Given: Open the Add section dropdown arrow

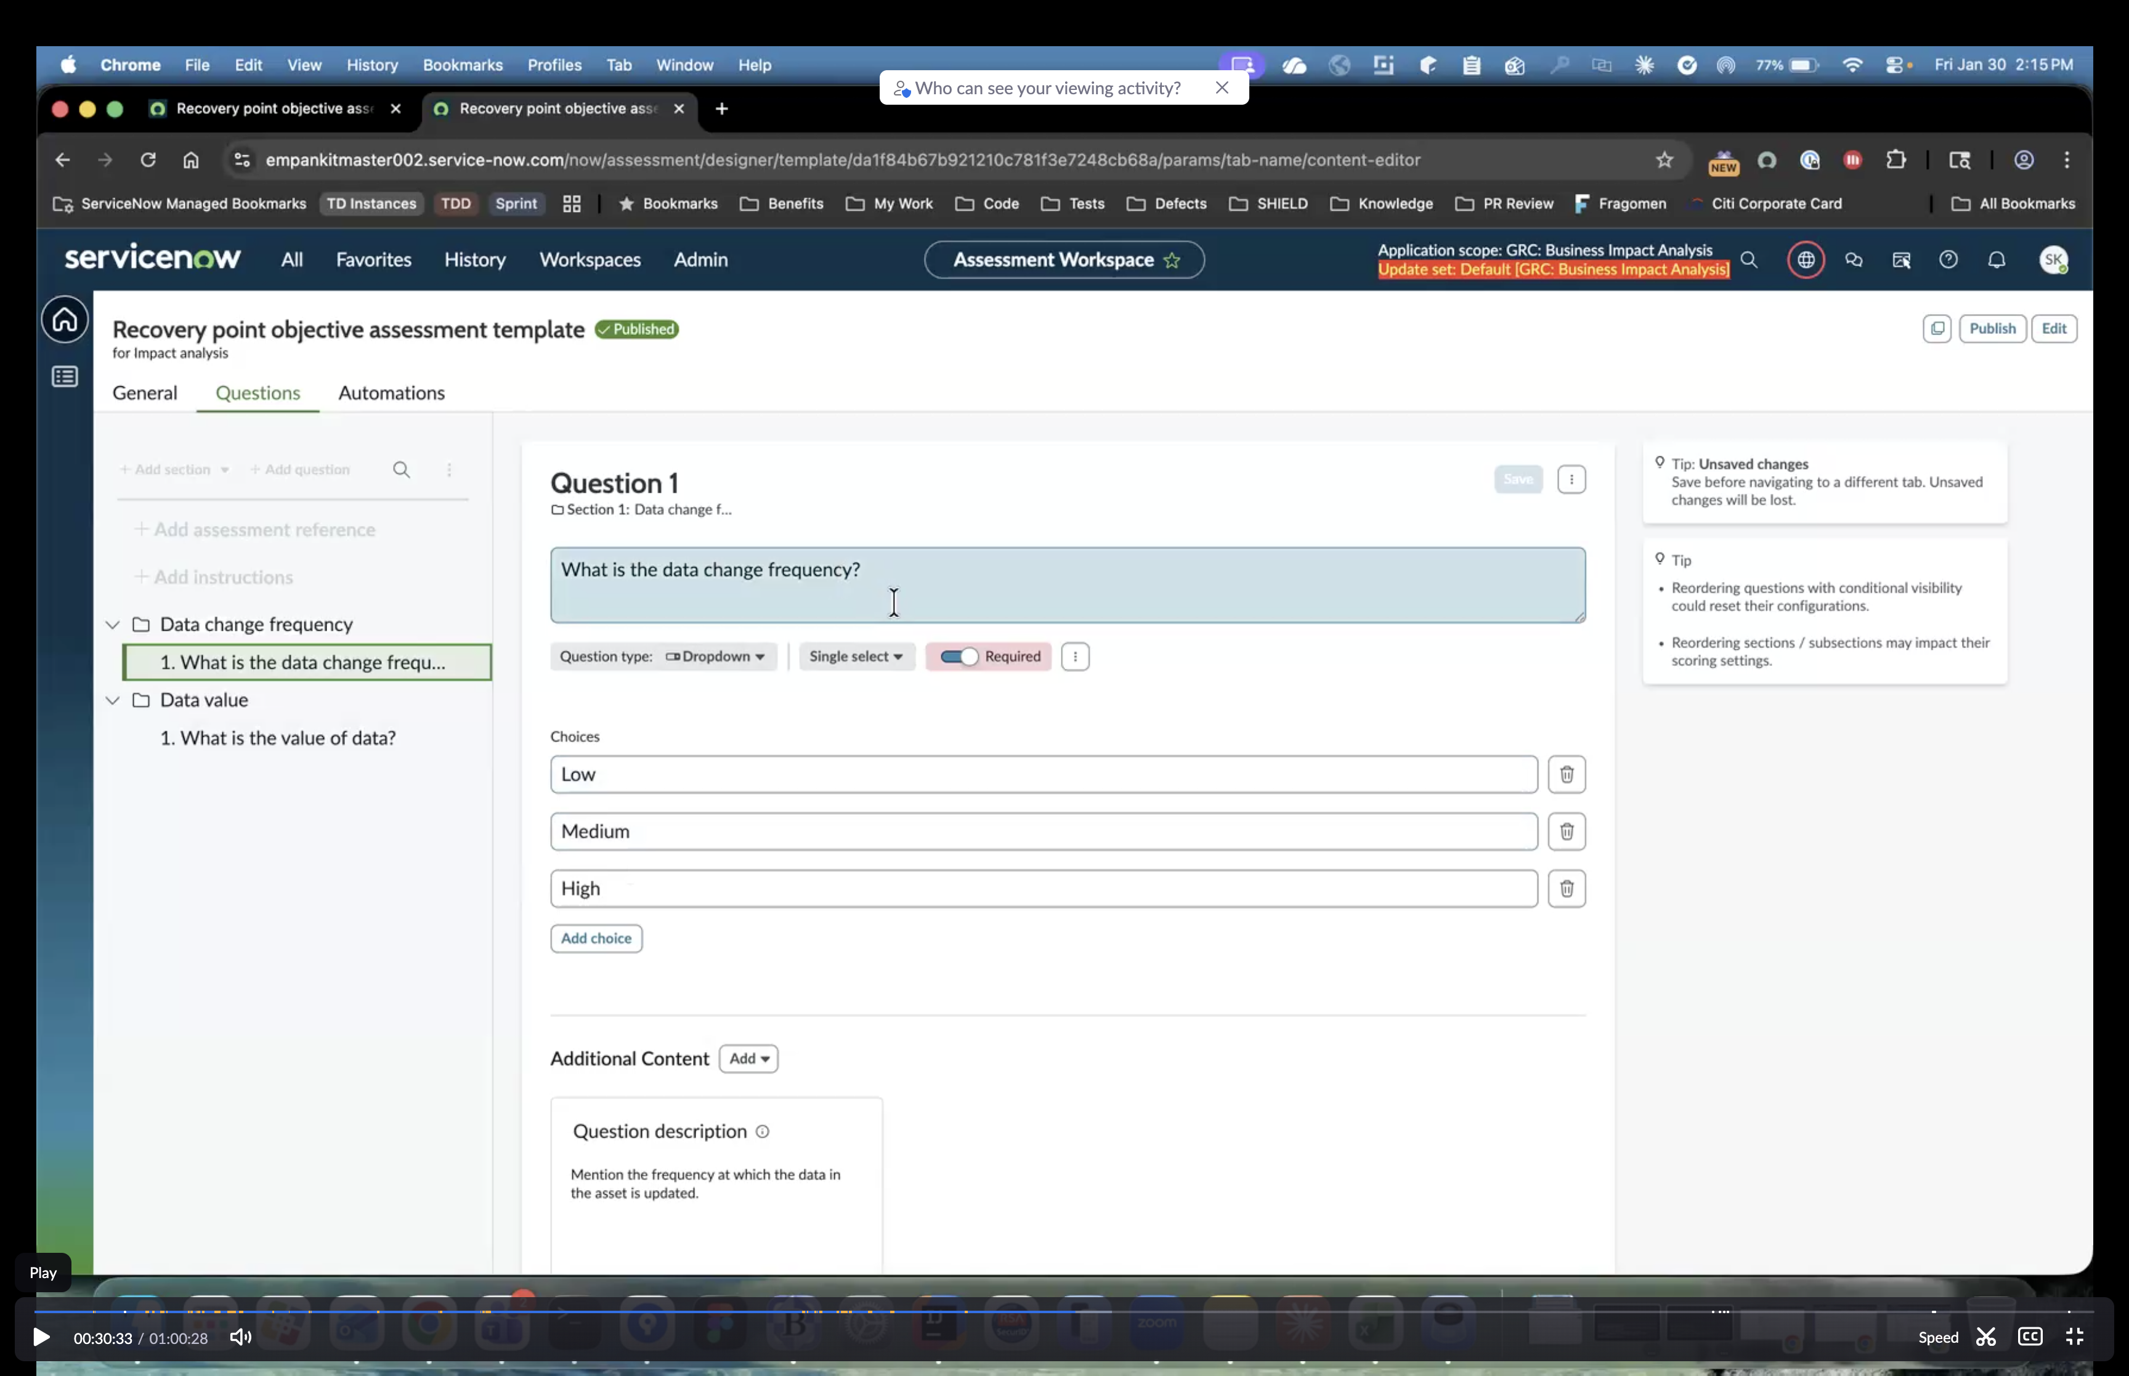Looking at the screenshot, I should [x=224, y=469].
